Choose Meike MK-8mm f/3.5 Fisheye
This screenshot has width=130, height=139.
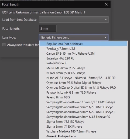pyautogui.click(x=83, y=68)
